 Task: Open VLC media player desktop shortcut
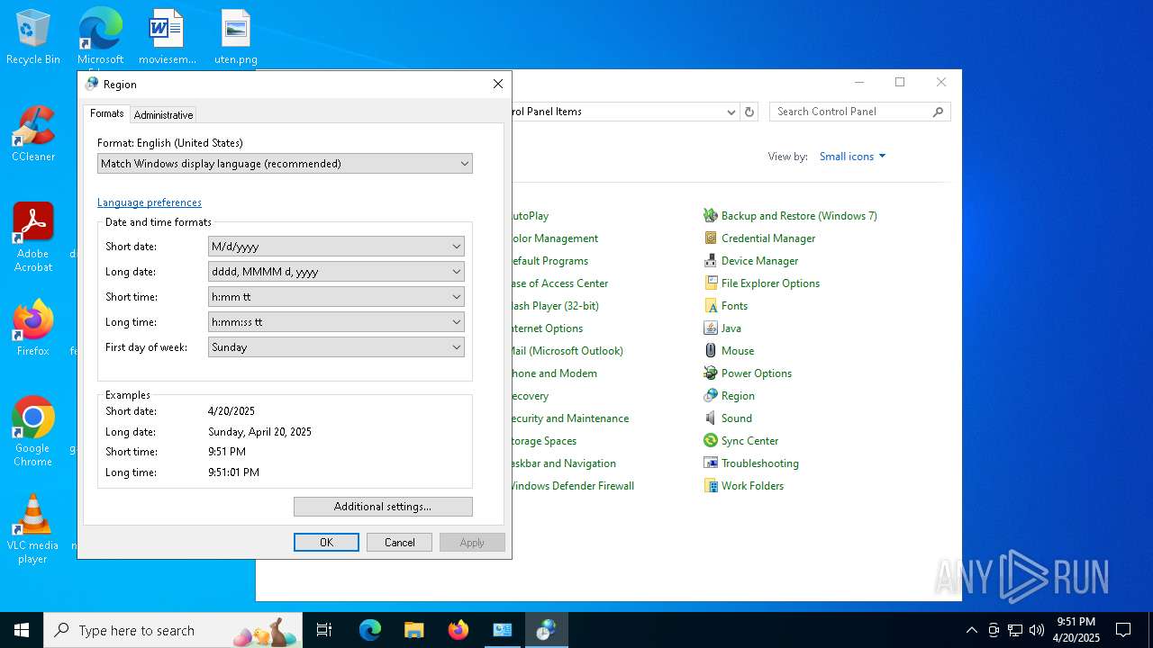[33, 529]
